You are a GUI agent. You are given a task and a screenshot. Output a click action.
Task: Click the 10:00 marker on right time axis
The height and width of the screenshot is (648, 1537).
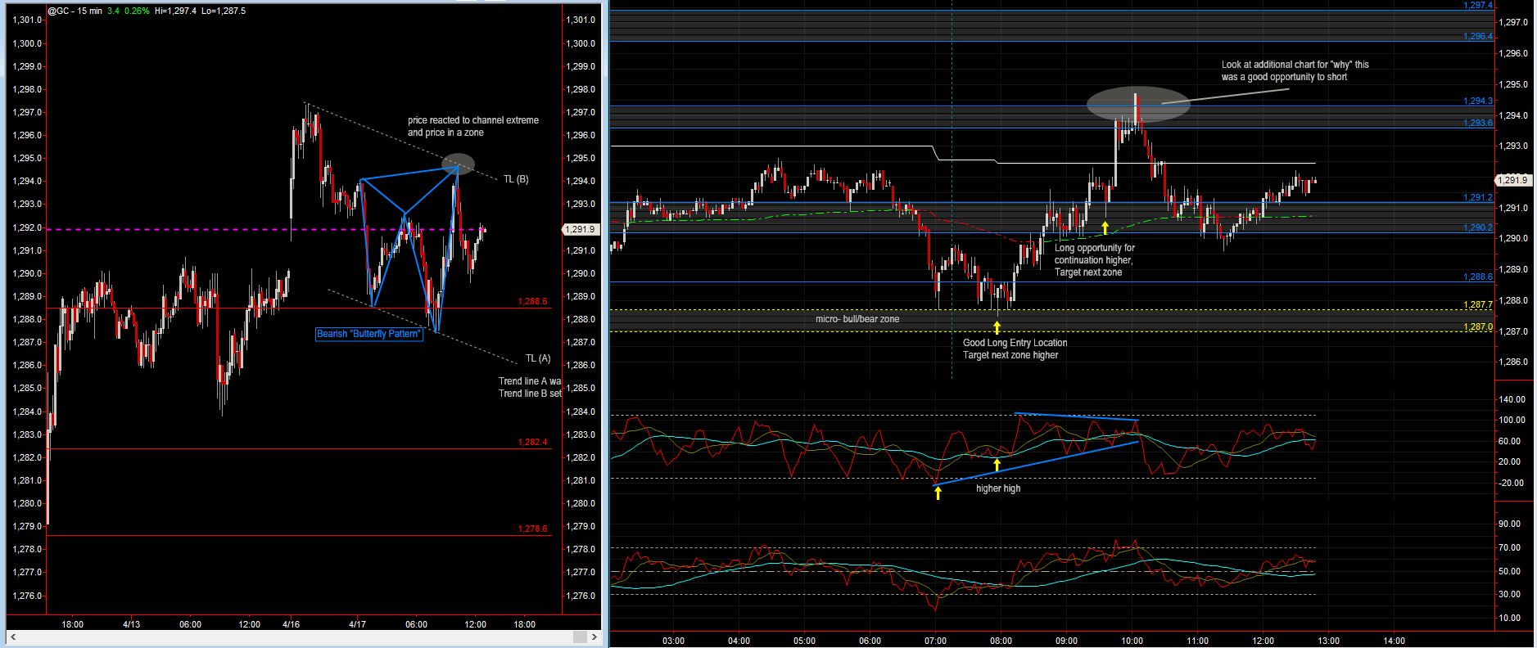1132,641
